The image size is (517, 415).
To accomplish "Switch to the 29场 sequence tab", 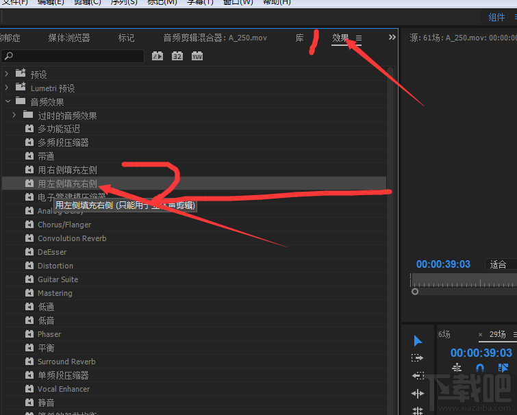I will 498,335.
